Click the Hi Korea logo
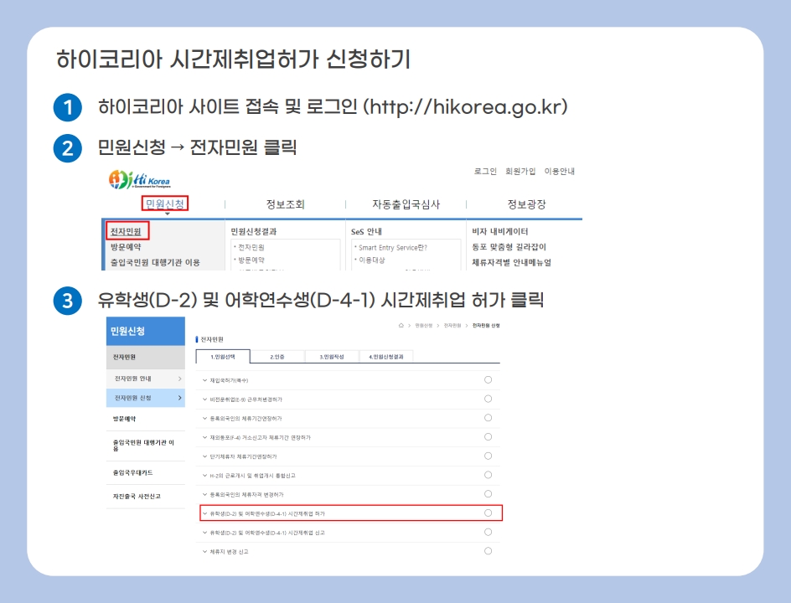The image size is (791, 603). point(139,180)
